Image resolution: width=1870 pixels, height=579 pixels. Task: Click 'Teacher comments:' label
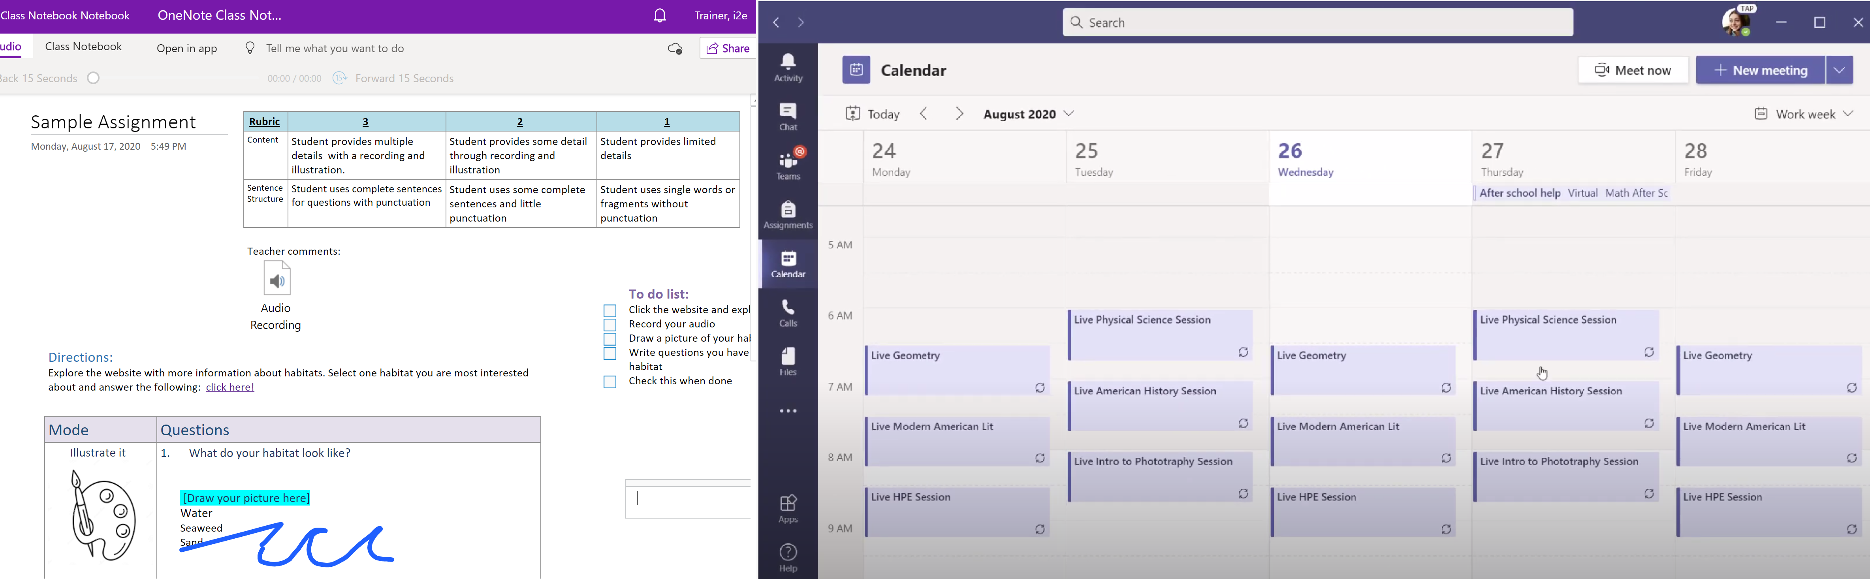(x=293, y=251)
